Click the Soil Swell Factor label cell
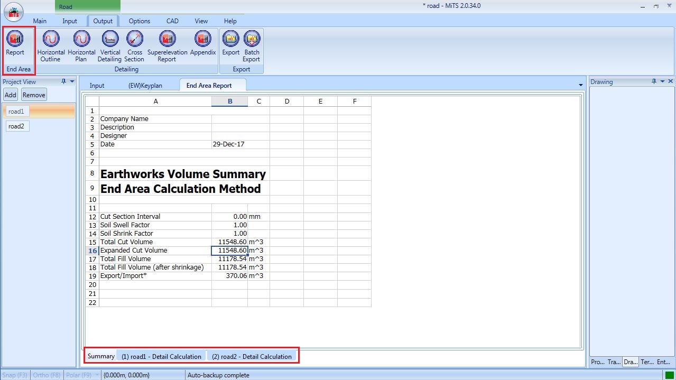 pyautogui.click(x=155, y=225)
